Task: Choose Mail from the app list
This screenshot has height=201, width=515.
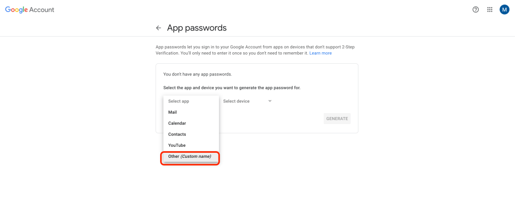Action: click(173, 112)
